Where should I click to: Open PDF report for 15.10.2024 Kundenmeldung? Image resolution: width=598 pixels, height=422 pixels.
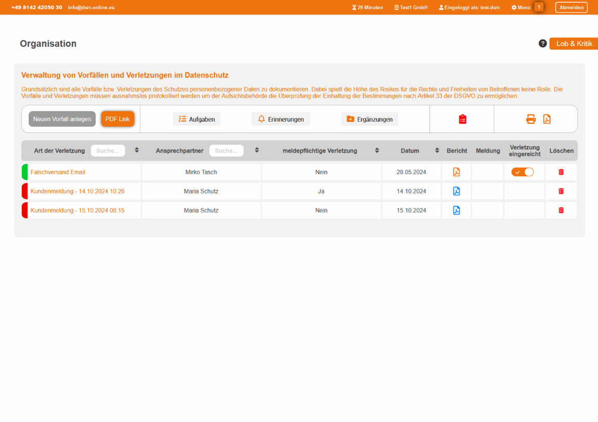[x=456, y=210]
